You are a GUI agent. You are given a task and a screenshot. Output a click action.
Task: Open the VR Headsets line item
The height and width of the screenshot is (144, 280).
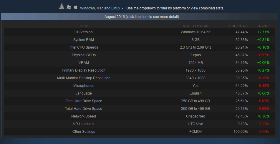click(x=140, y=124)
